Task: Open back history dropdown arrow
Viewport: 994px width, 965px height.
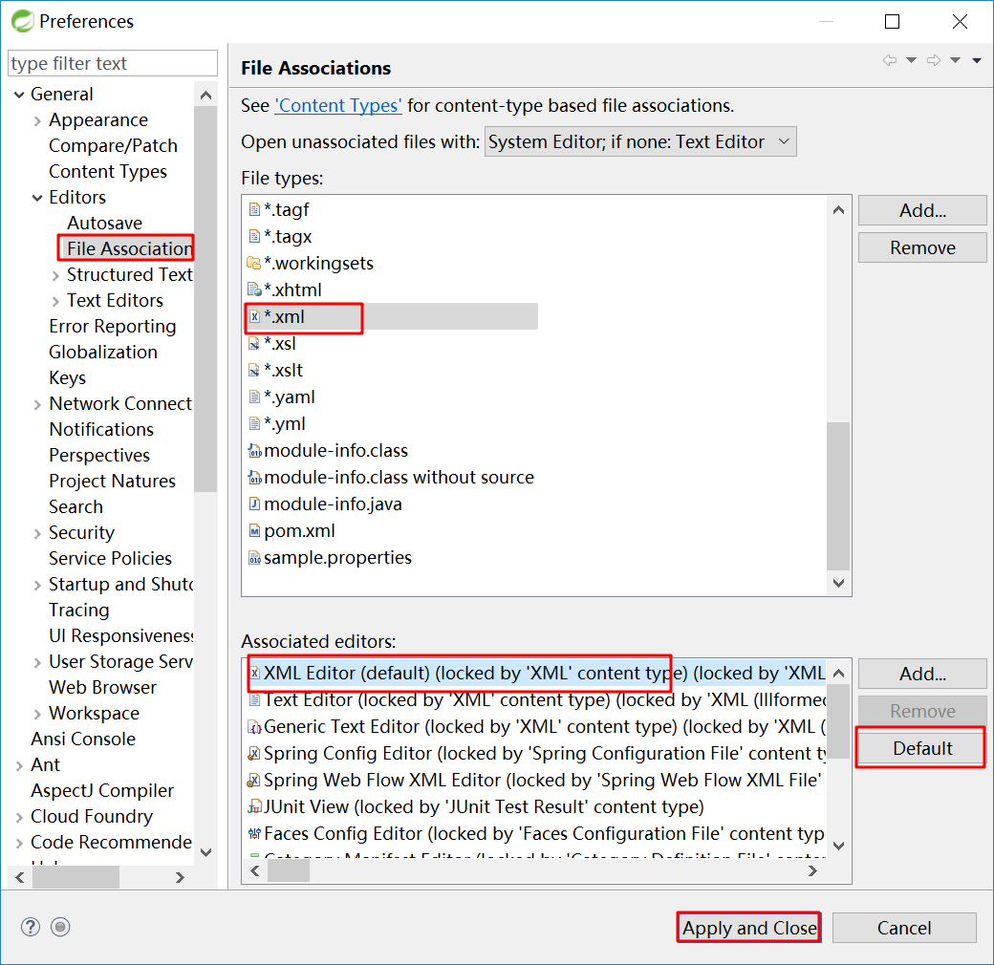Action: pyautogui.click(x=911, y=60)
